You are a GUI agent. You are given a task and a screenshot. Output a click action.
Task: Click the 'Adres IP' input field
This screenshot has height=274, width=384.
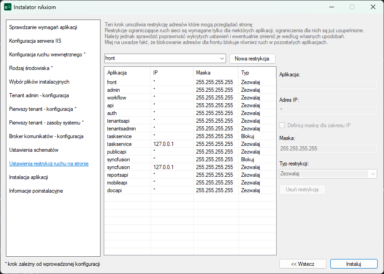[x=328, y=110]
